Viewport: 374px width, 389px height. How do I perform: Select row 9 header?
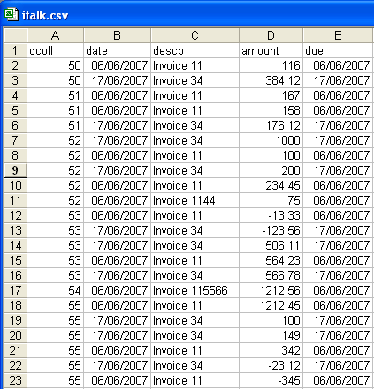tap(15, 170)
